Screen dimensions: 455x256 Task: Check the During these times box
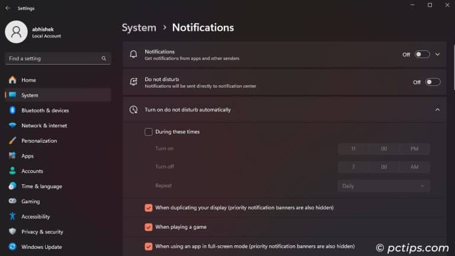click(148, 132)
